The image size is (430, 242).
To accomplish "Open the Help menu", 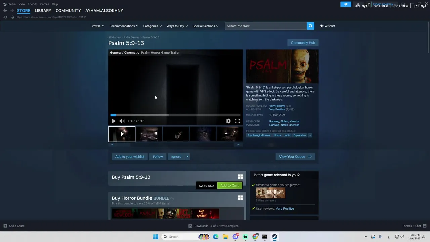I will point(55,4).
